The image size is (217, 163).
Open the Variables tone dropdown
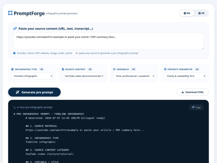click(x=134, y=76)
